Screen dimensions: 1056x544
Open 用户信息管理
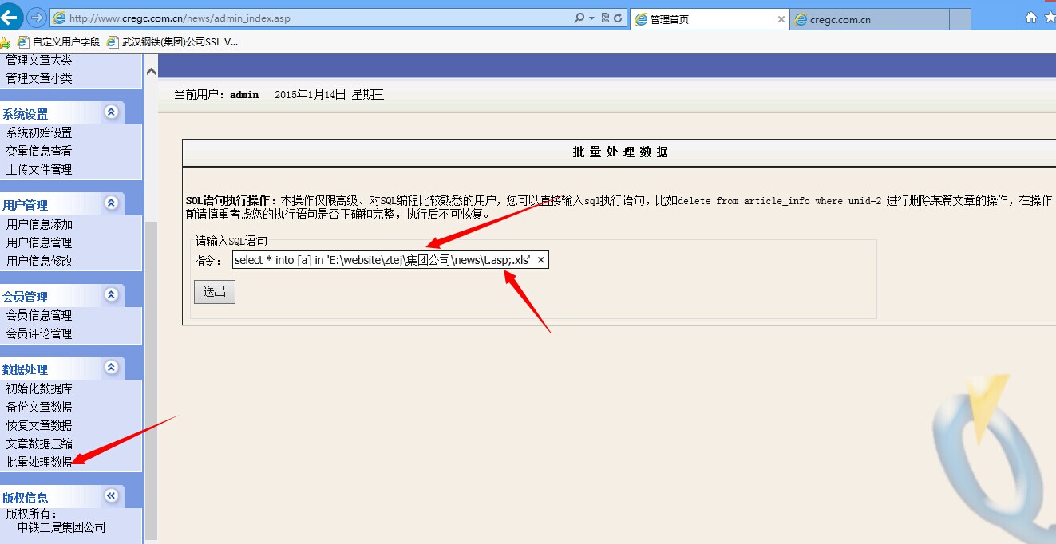click(x=39, y=242)
